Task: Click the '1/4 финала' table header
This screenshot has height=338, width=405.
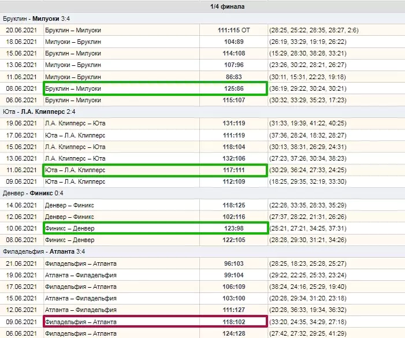Action: (x=227, y=6)
